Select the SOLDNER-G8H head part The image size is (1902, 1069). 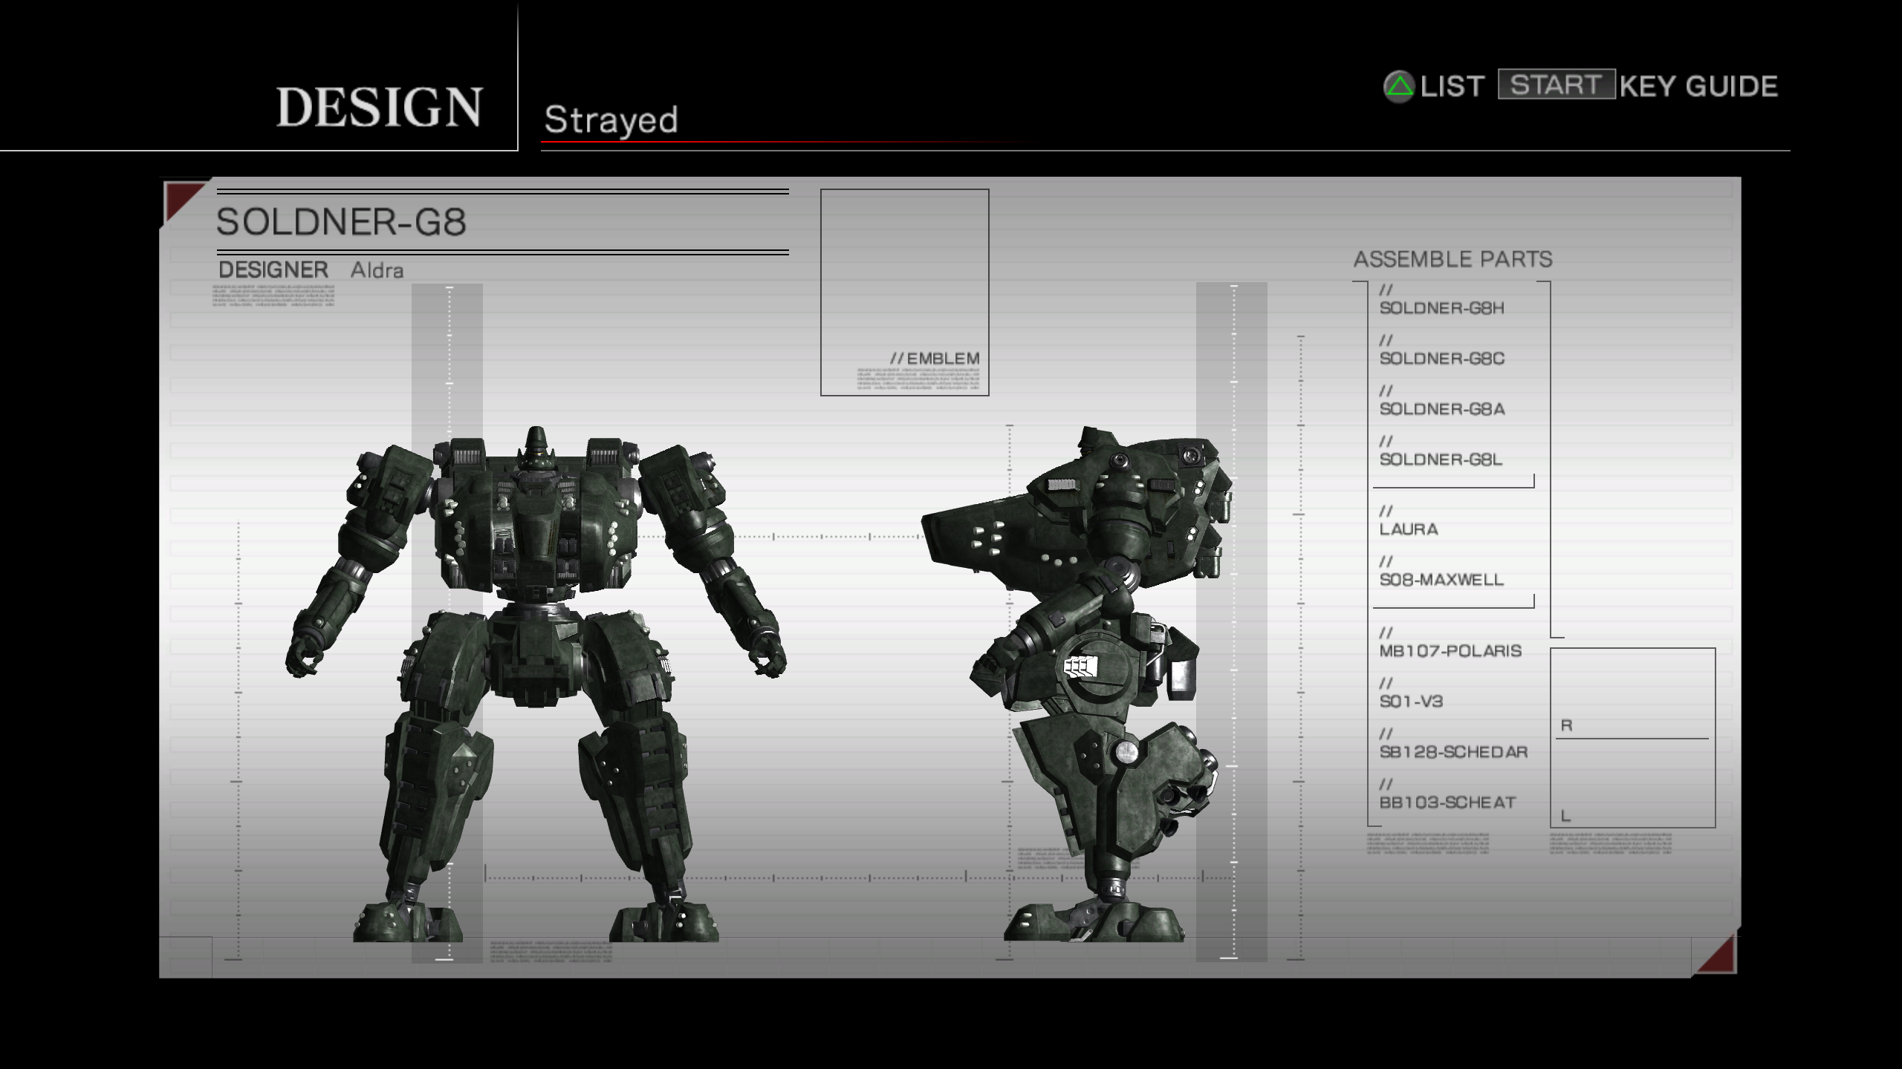1441,308
